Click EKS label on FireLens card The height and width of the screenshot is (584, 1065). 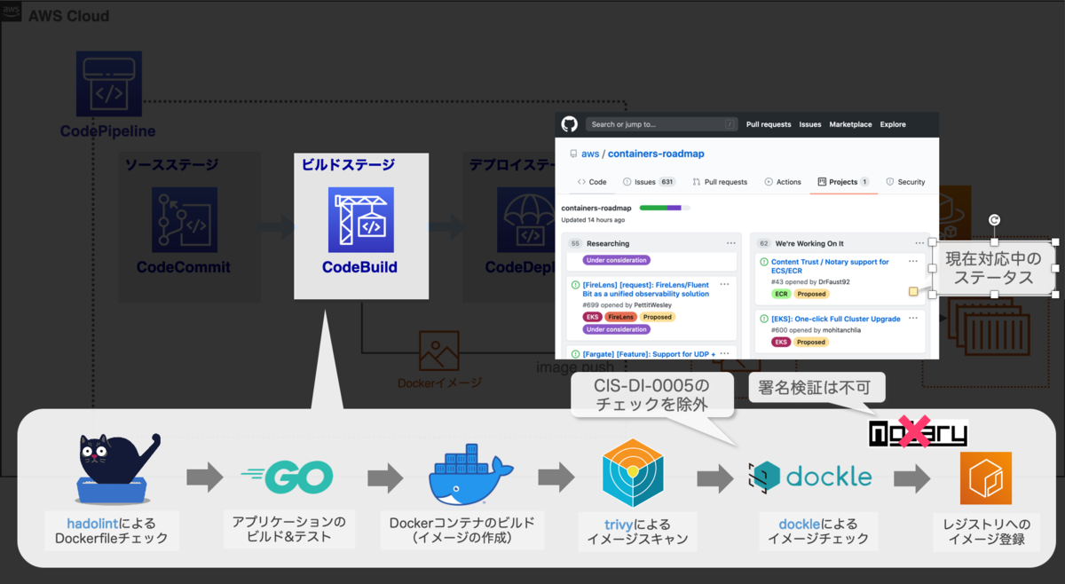click(593, 317)
